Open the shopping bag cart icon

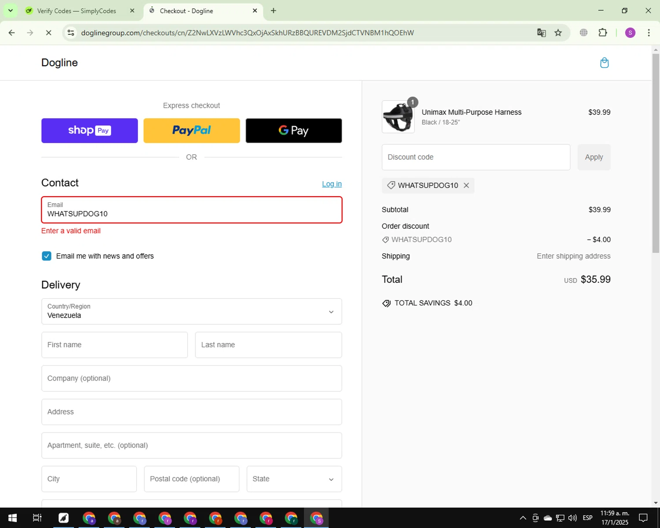[x=604, y=63]
